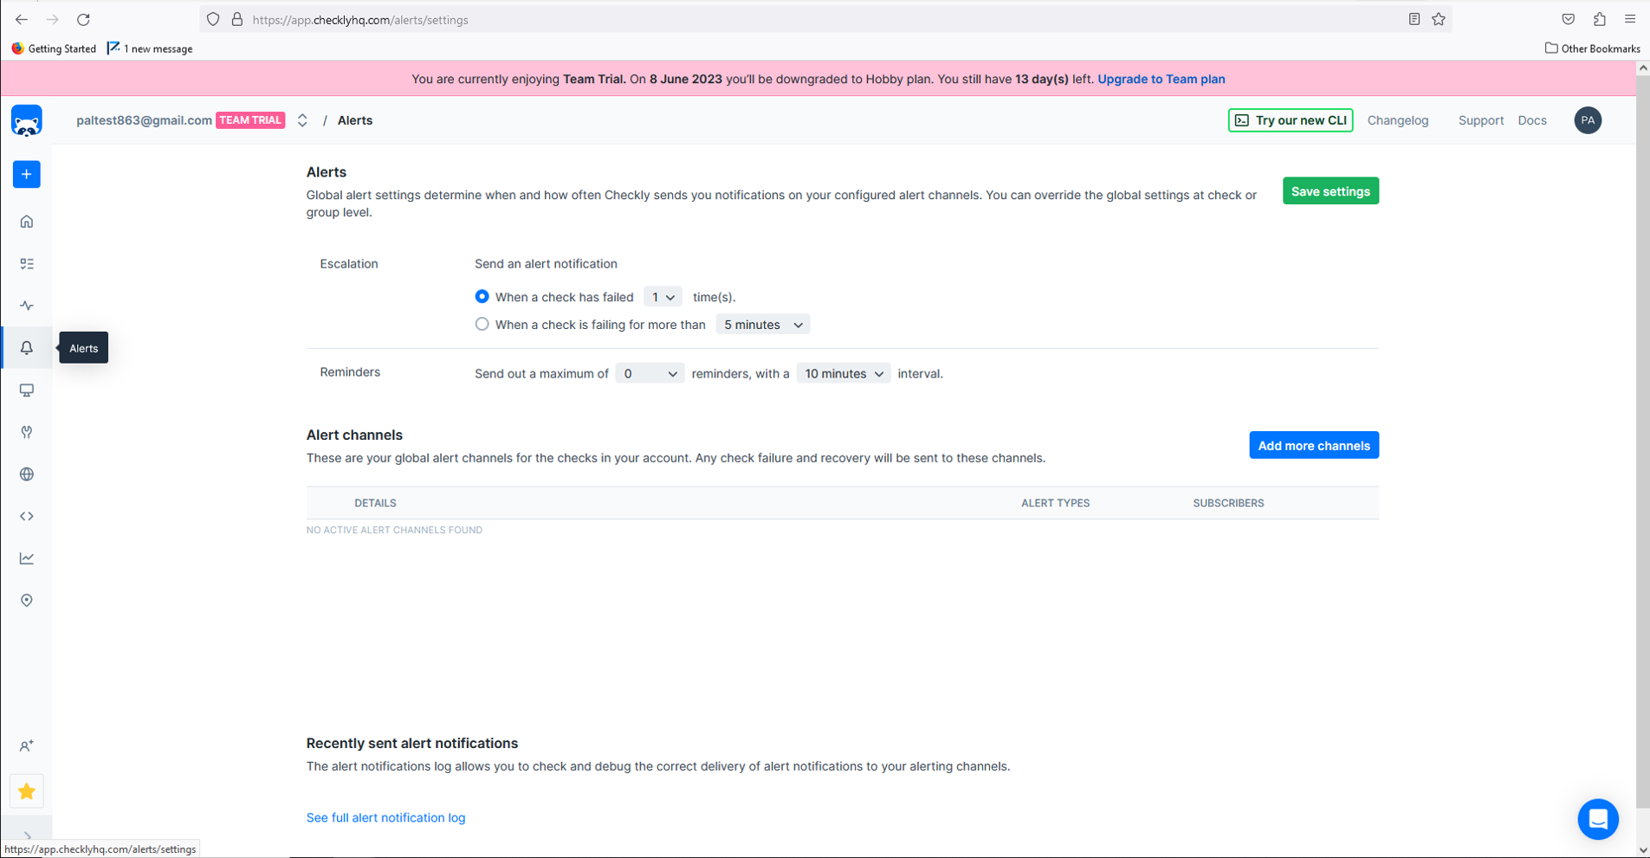This screenshot has width=1650, height=858.
Task: Open the heartbeat activity icon in sidebar
Action: pos(27,306)
